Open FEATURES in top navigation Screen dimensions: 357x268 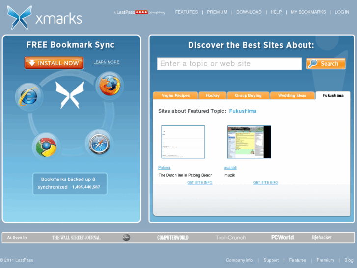(x=187, y=12)
